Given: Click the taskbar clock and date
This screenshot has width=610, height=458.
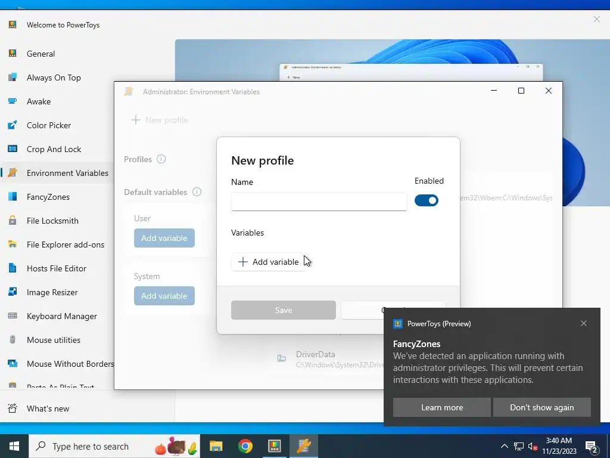Looking at the screenshot, I should pyautogui.click(x=559, y=446).
